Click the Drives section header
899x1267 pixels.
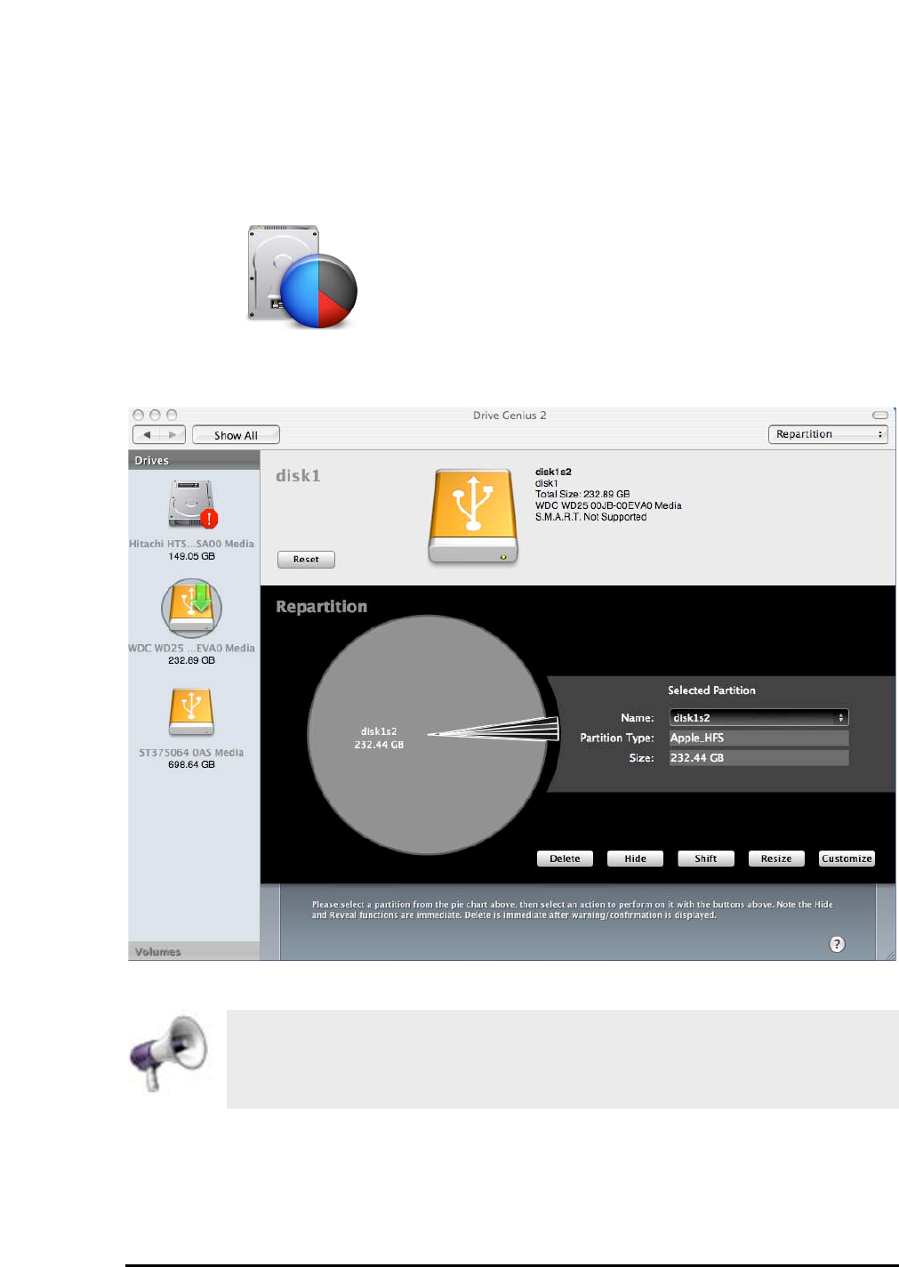(194, 460)
